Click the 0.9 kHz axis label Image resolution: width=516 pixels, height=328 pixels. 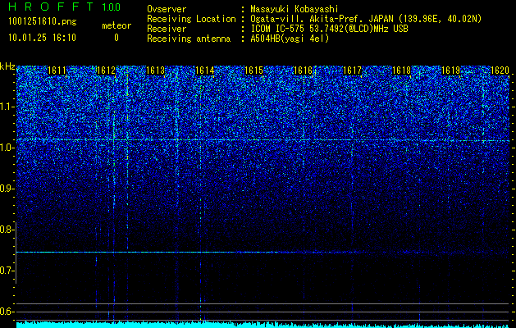pyautogui.click(x=6, y=189)
